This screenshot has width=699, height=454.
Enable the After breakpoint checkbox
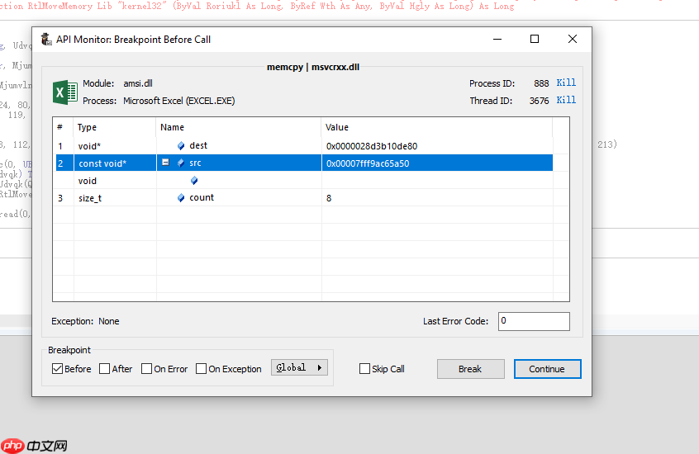coord(104,368)
